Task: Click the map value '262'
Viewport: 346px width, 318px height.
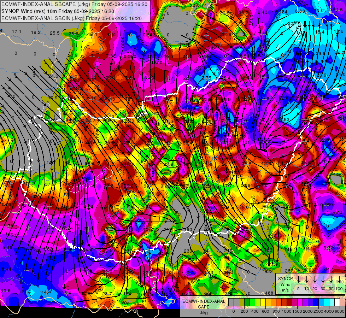Action: tap(289, 271)
